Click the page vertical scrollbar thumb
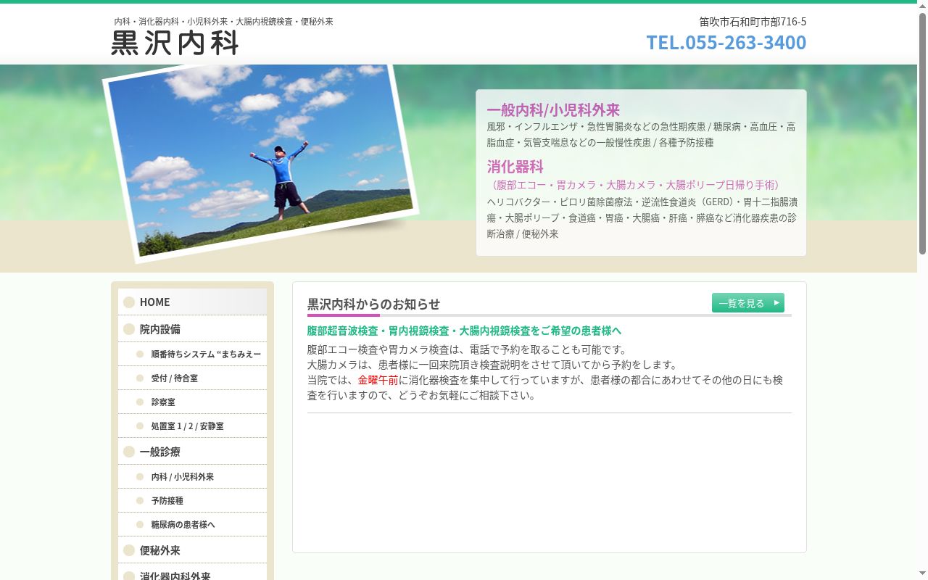The height and width of the screenshot is (580, 928). (x=922, y=133)
